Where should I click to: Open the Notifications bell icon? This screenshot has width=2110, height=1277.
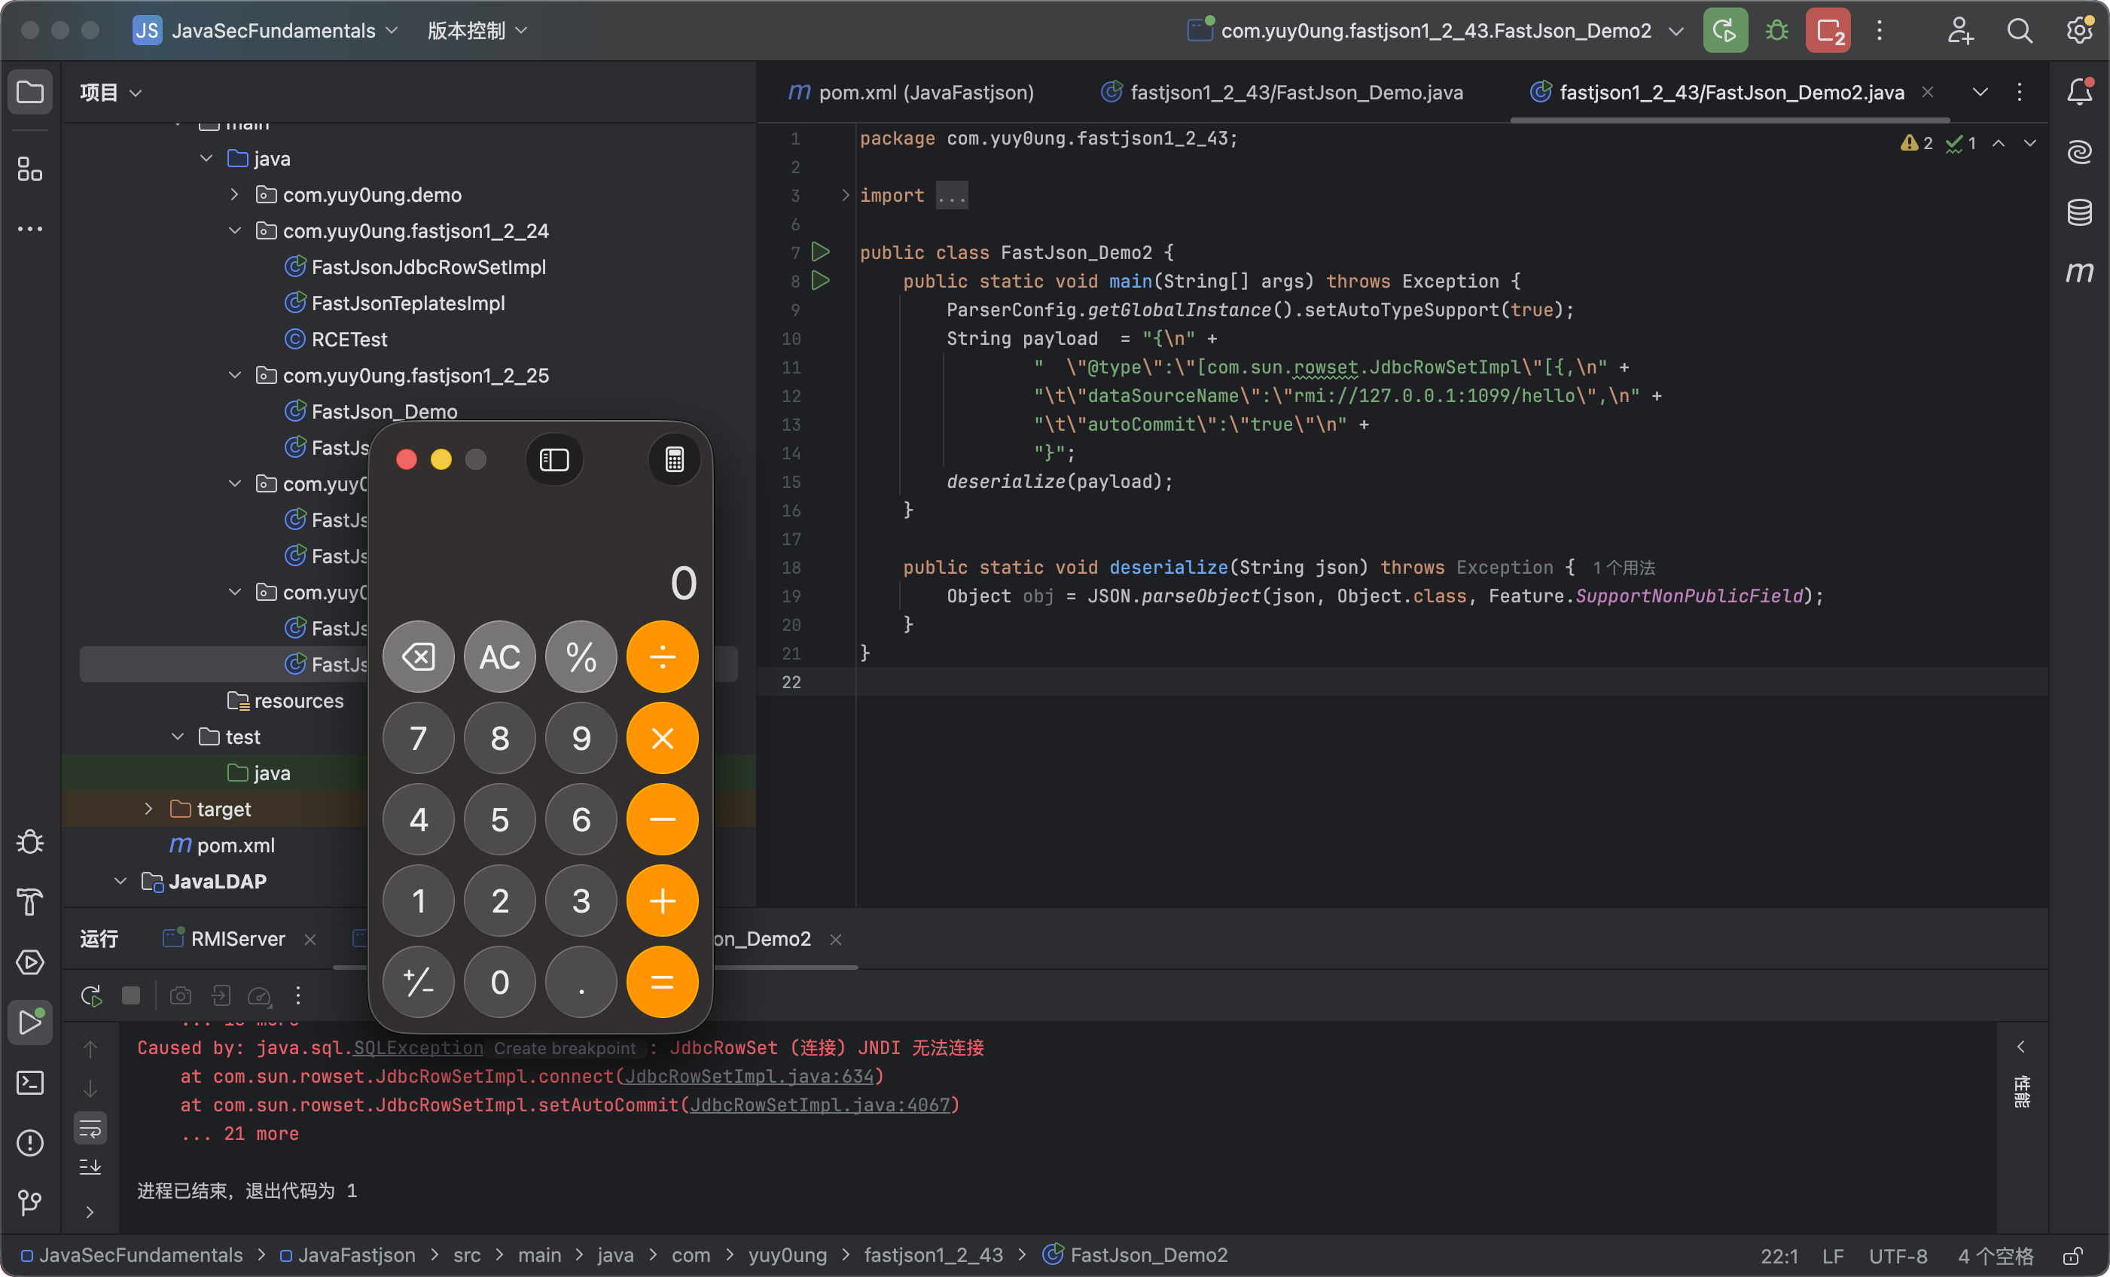point(2079,92)
